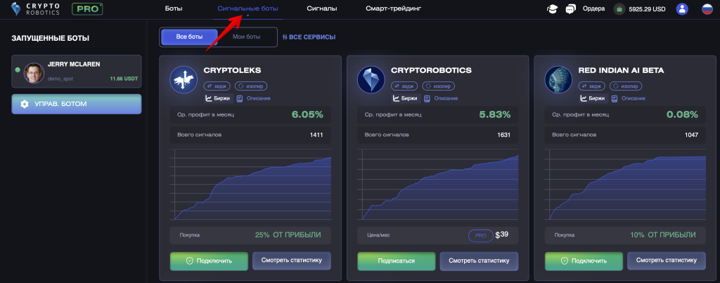Click the Cryptorobotics bot avatar
The image size is (720, 283).
click(x=371, y=79)
